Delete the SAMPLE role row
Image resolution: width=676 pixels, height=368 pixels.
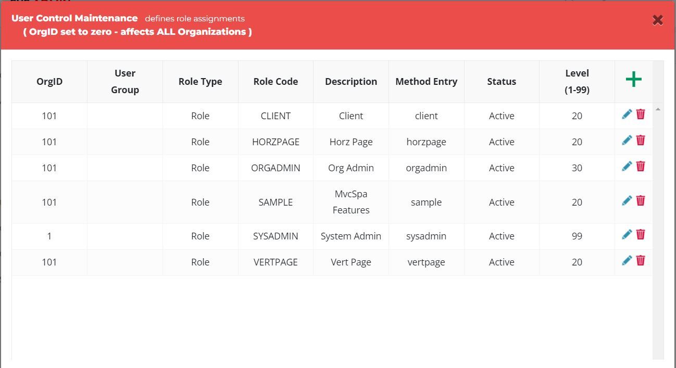point(641,200)
